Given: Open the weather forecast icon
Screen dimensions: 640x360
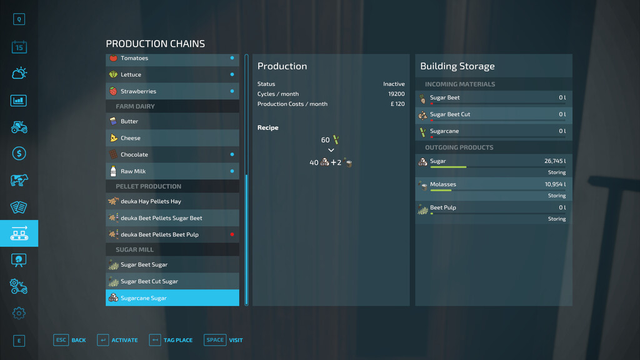Looking at the screenshot, I should [x=19, y=73].
